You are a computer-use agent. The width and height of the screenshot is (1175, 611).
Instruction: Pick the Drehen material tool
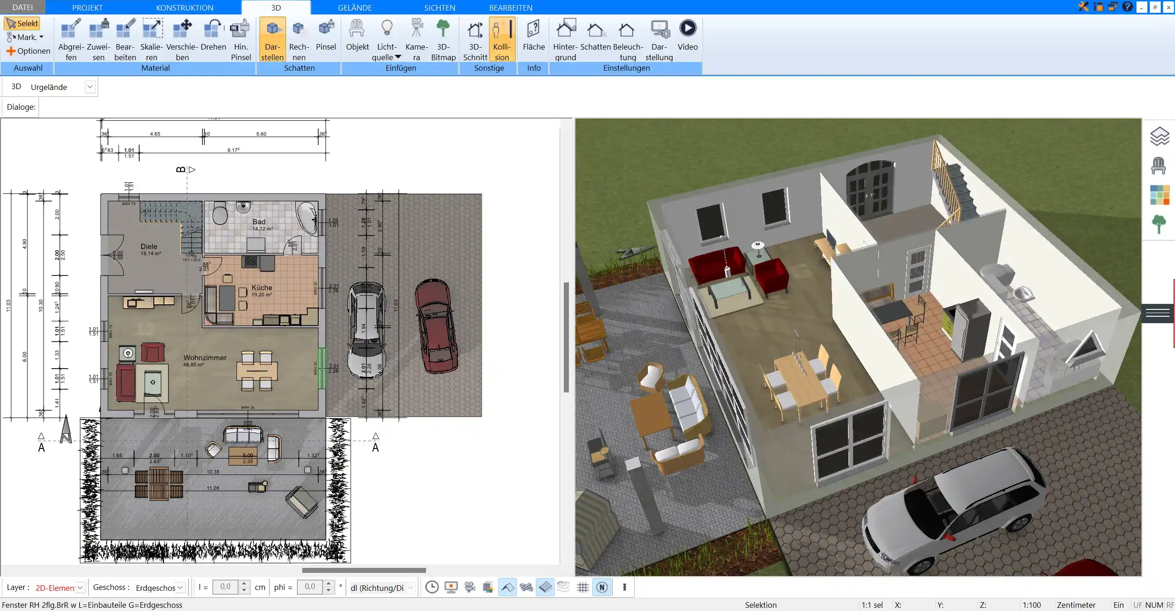(214, 35)
